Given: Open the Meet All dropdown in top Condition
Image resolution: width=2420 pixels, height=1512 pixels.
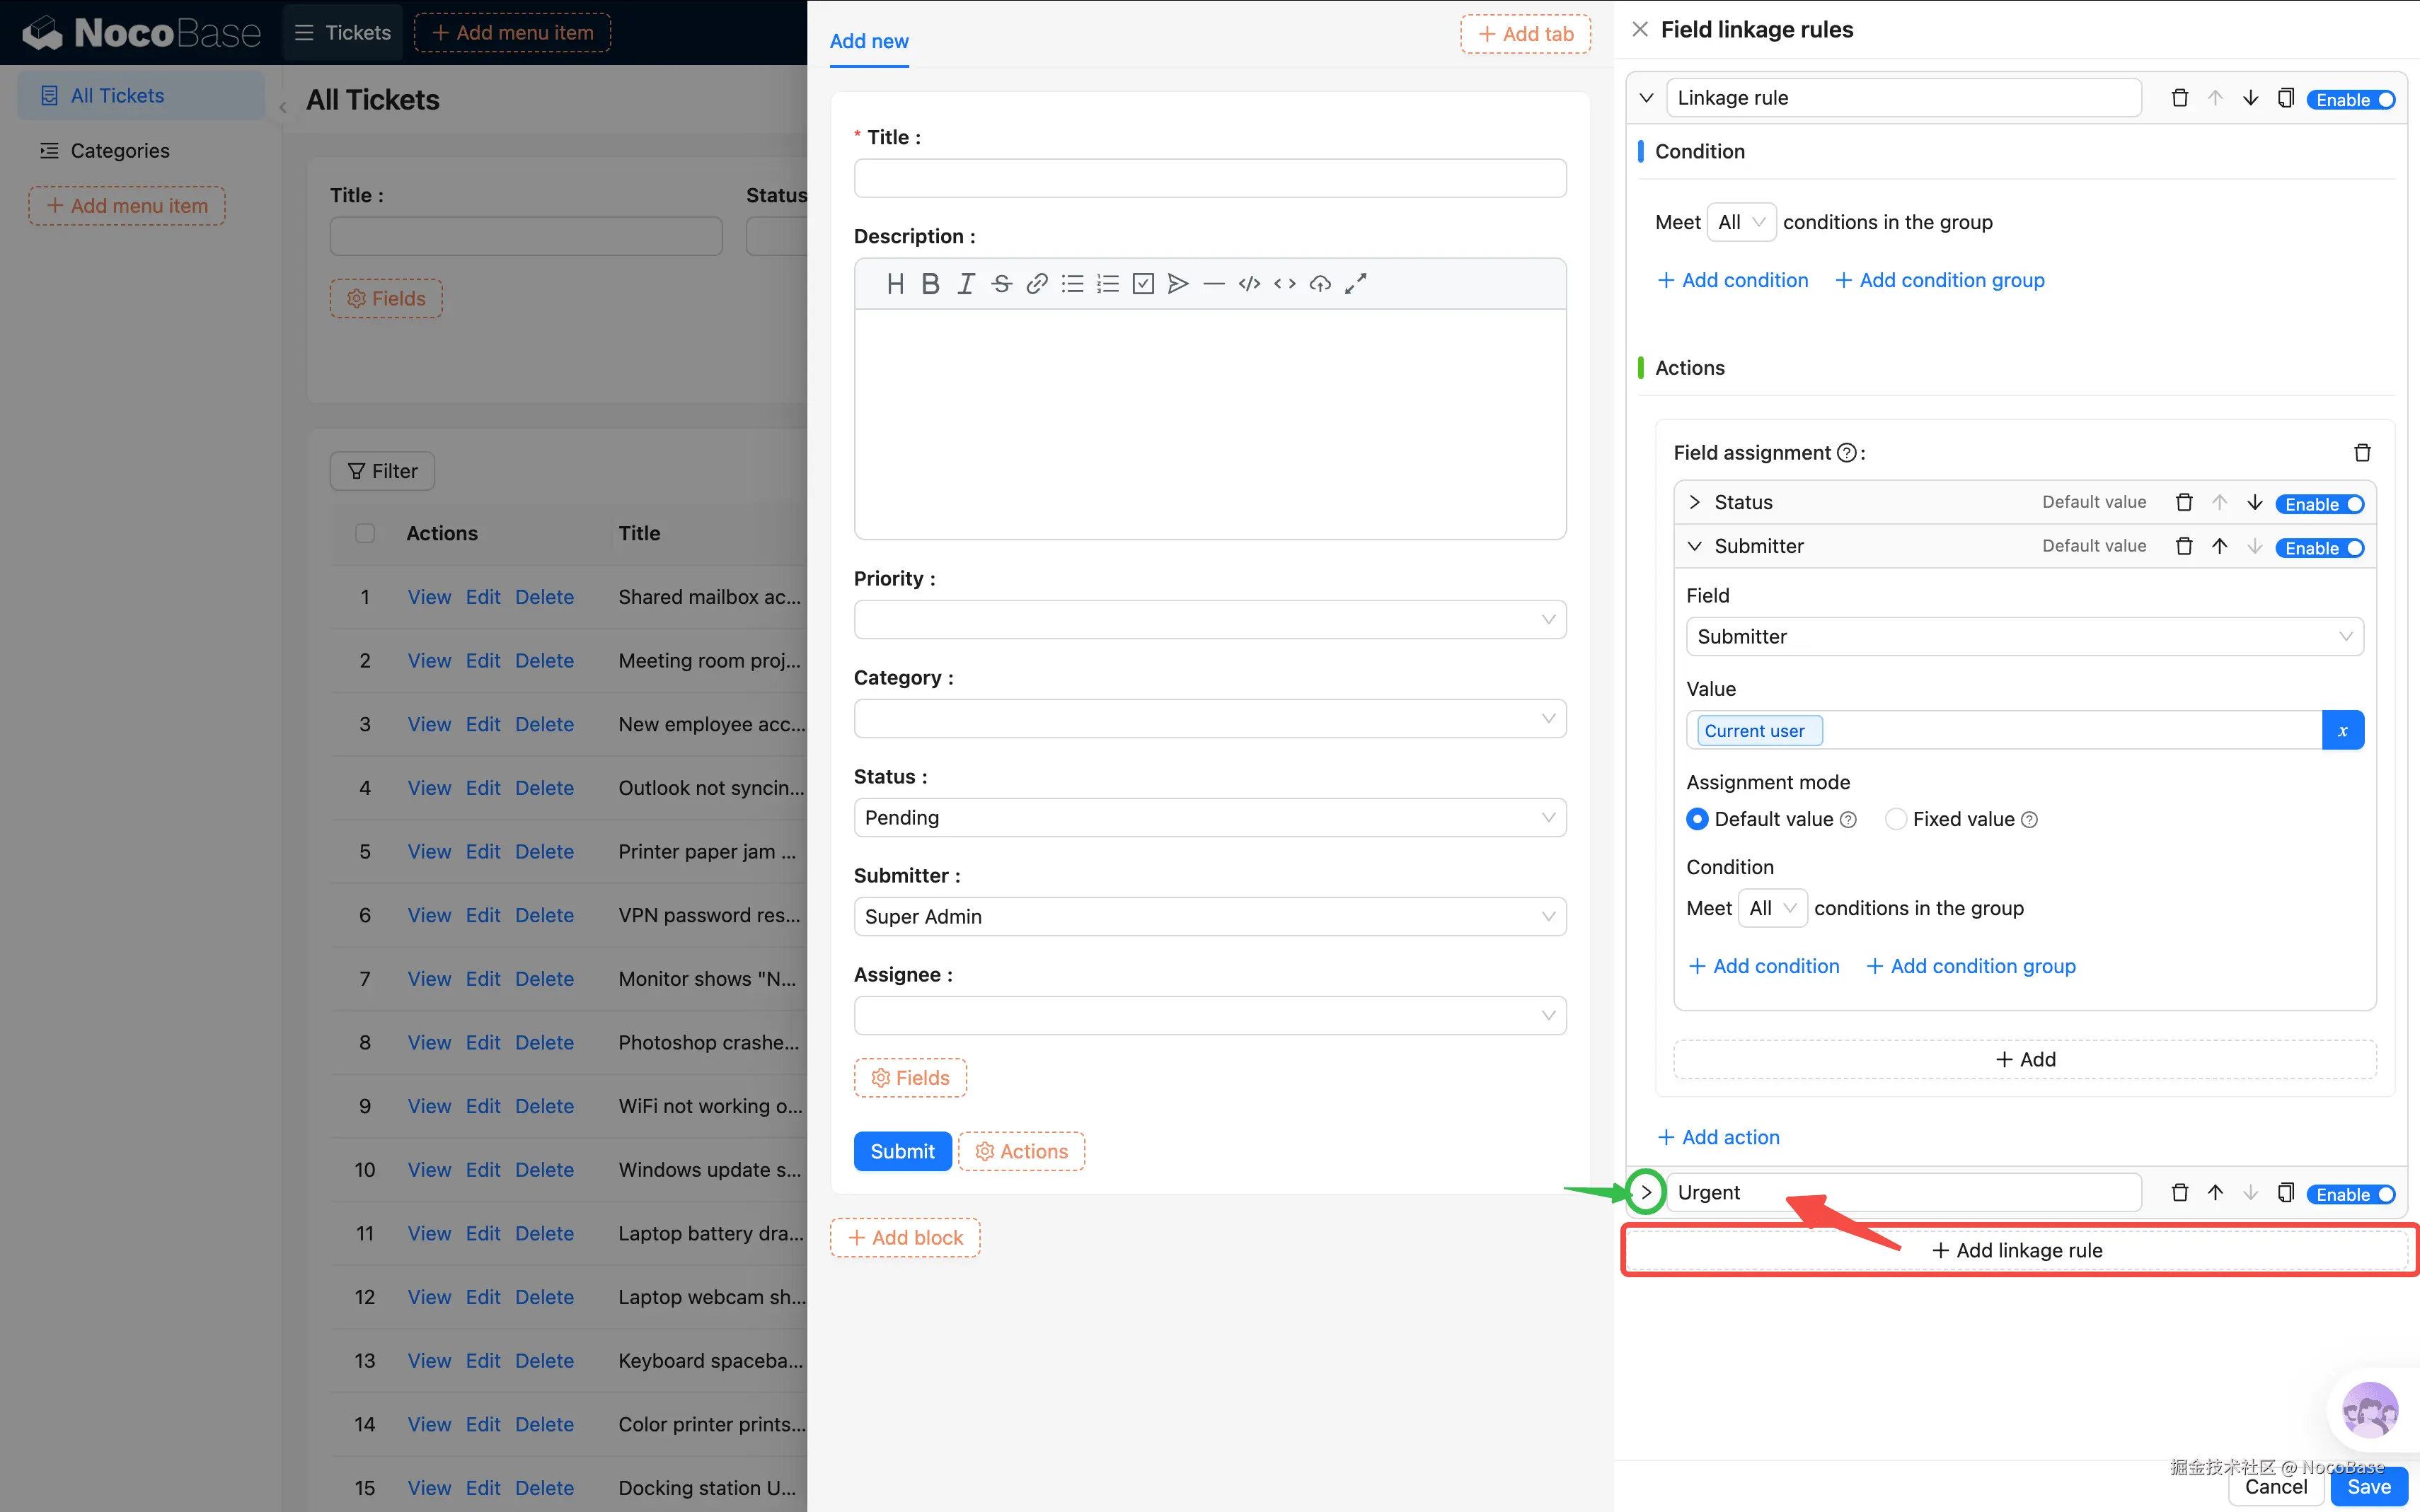Looking at the screenshot, I should click(x=1741, y=222).
